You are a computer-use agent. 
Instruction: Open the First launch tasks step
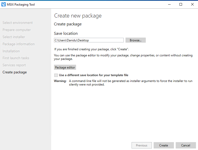pos(16,58)
